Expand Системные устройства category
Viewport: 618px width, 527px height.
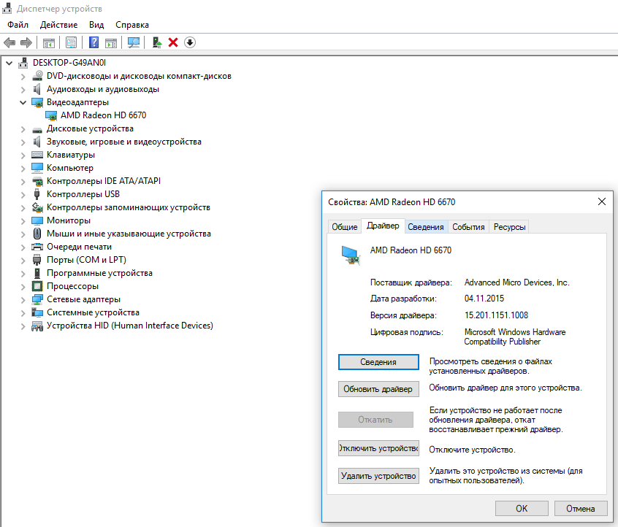point(23,312)
